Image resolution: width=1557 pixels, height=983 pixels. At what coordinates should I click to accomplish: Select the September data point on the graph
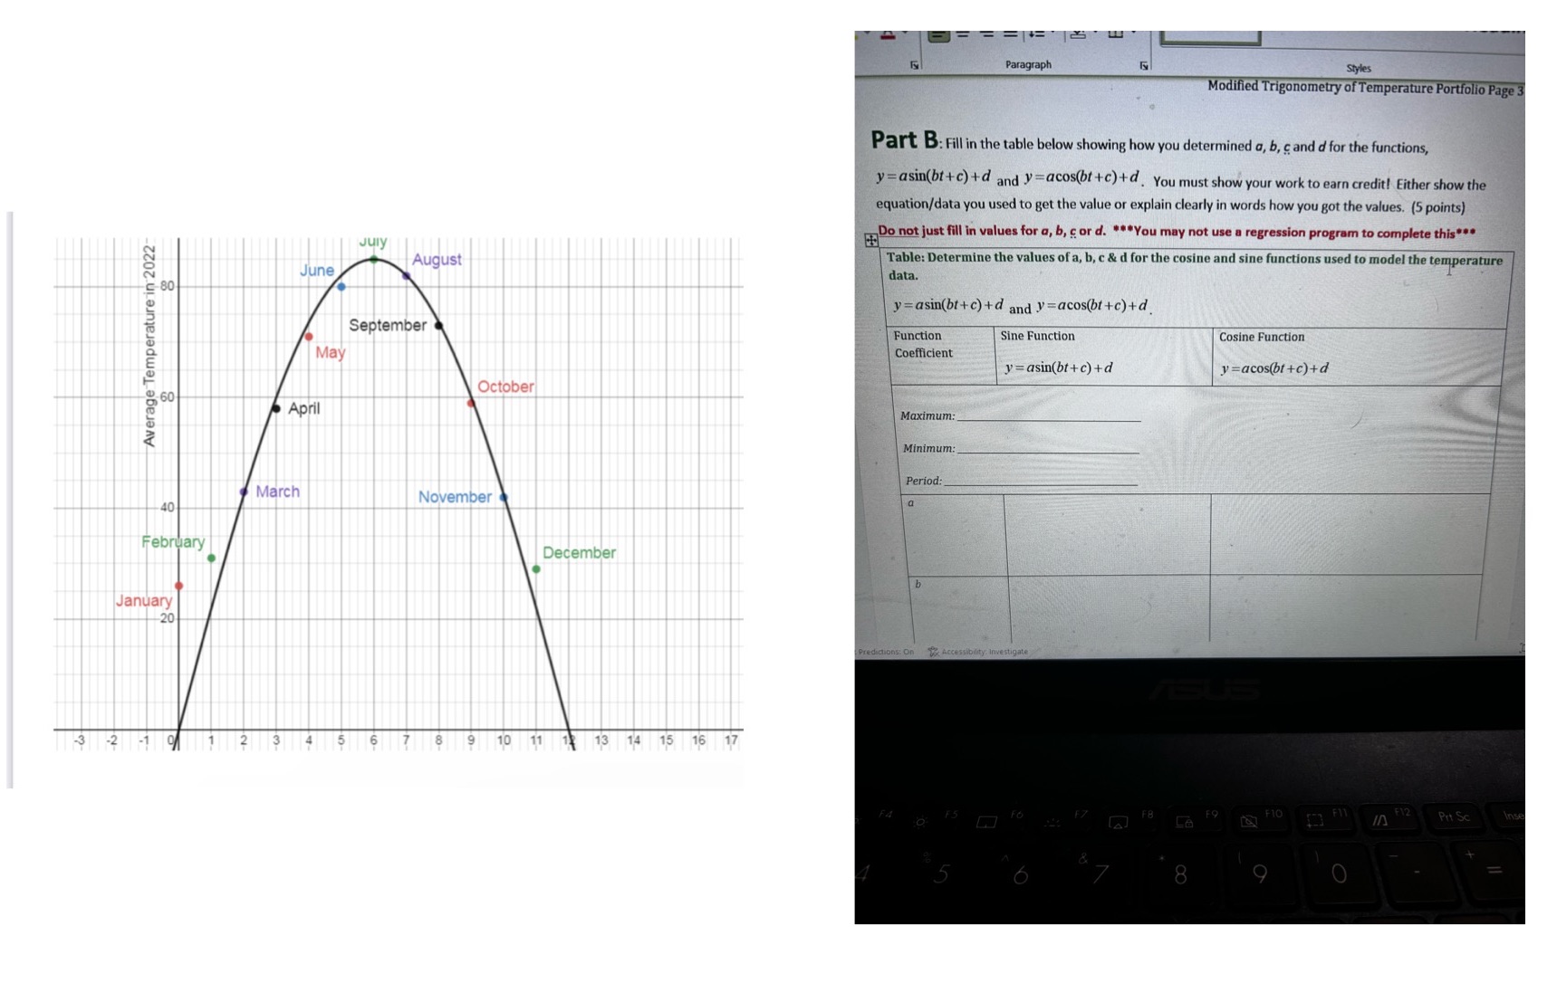click(438, 326)
